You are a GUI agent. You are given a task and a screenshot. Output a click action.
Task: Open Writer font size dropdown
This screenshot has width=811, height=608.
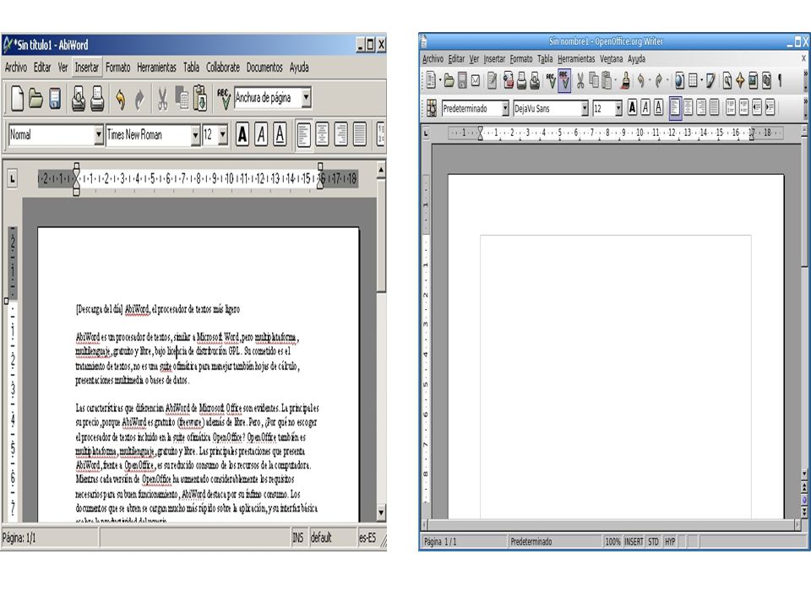[618, 108]
